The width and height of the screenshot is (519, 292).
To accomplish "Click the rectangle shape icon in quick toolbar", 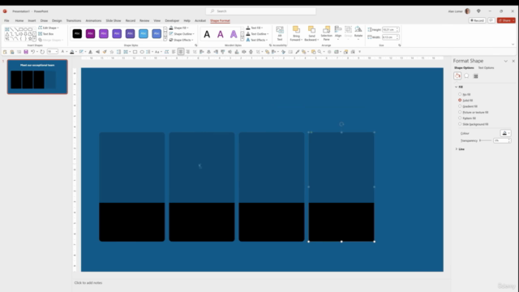I will click(x=135, y=52).
